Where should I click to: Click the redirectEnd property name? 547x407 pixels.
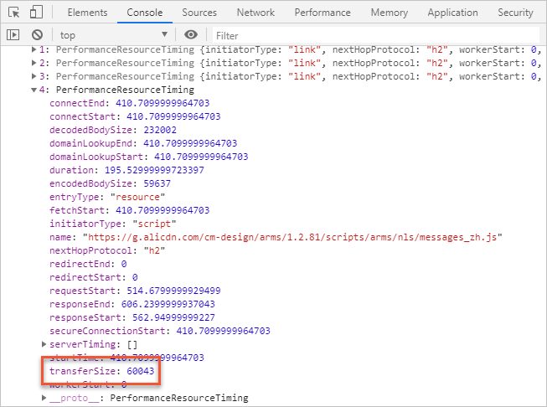(80, 264)
